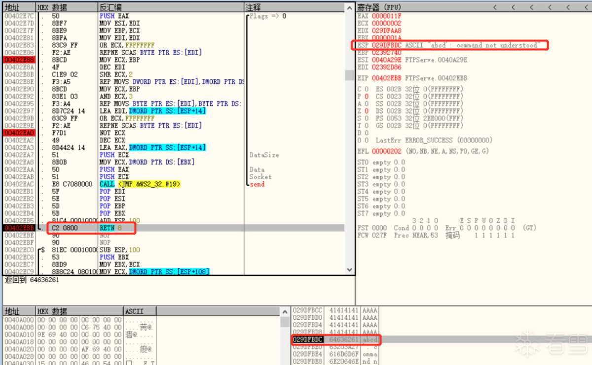Select the S flag row with FS
This screenshot has width=592, height=365.
tap(410, 118)
